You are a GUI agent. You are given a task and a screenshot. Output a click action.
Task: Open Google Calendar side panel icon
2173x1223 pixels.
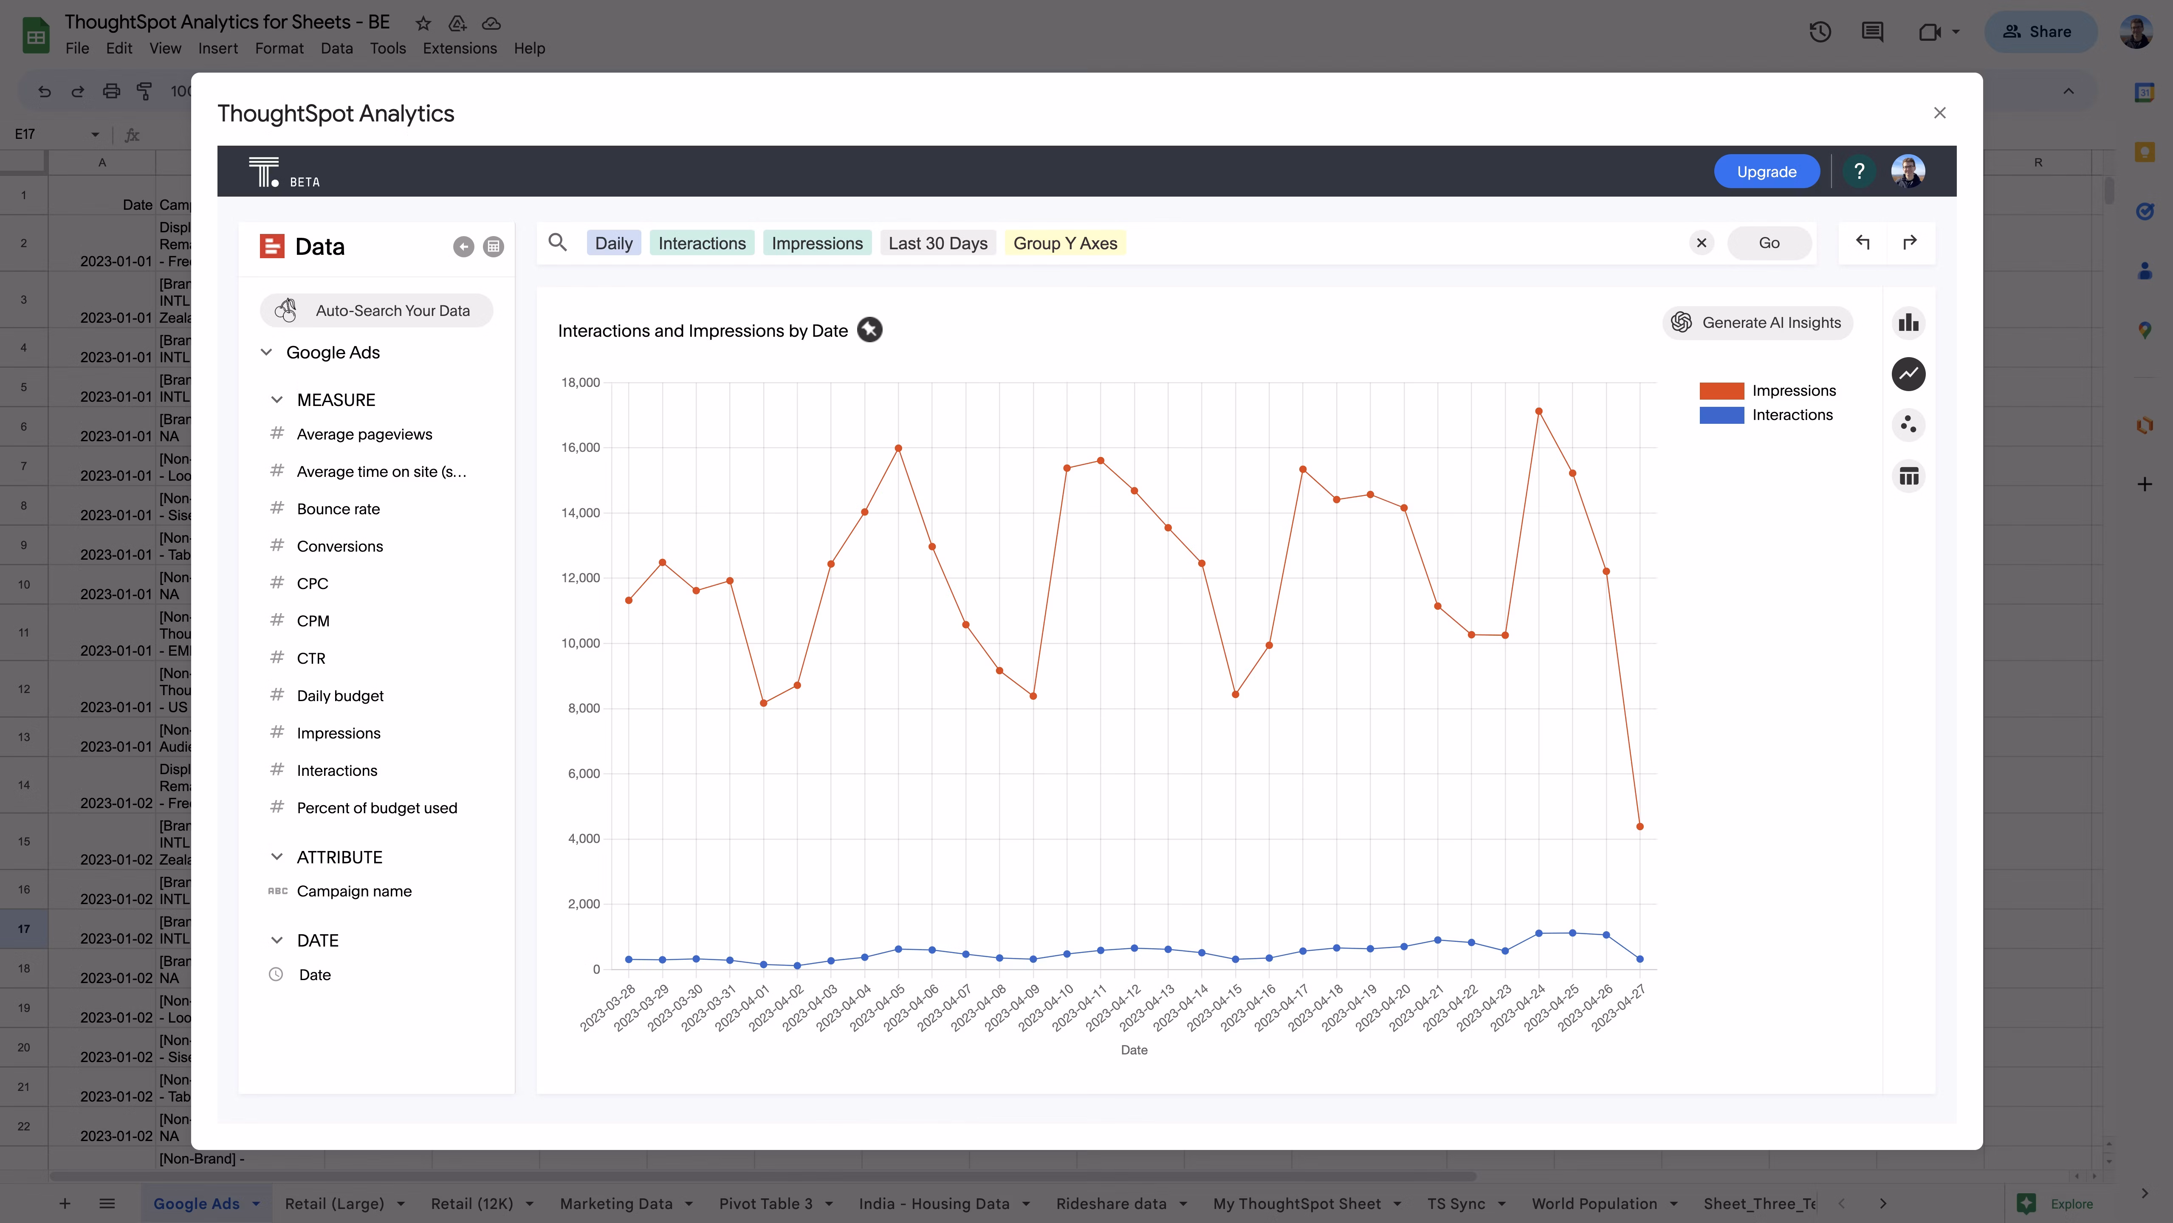coord(2144,93)
